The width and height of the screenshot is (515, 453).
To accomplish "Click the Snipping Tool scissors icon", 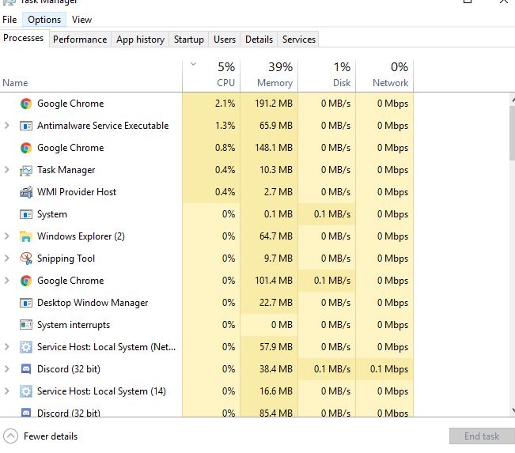I will point(26,259).
